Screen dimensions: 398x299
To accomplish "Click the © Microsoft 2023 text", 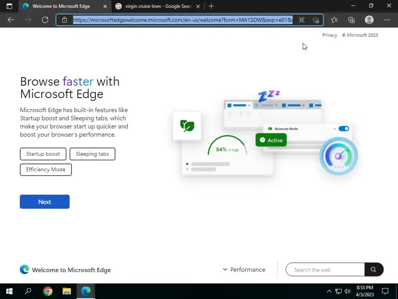I will click(360, 35).
